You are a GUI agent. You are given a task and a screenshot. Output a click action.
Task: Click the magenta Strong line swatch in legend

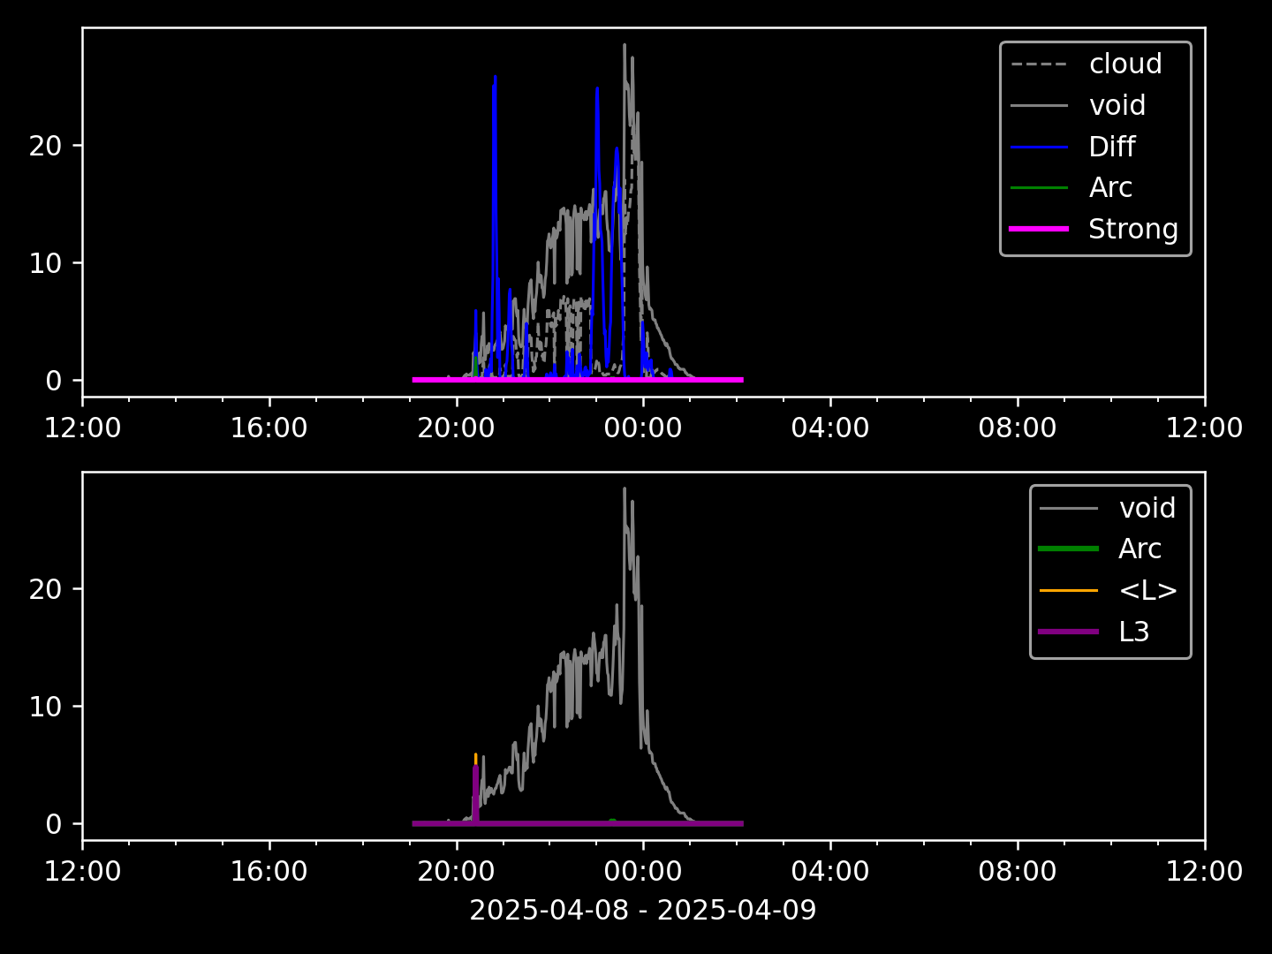1040,229
